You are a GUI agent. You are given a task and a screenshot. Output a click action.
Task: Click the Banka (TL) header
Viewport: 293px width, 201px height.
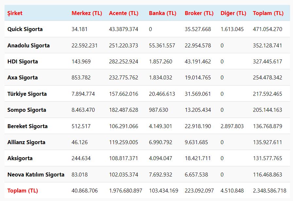coord(163,13)
